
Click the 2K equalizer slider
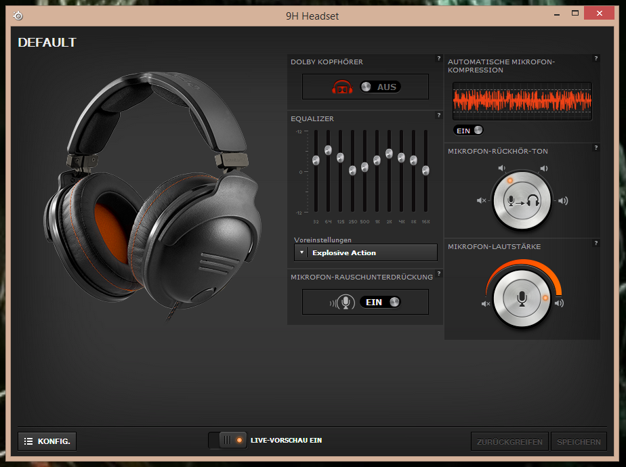[390, 154]
